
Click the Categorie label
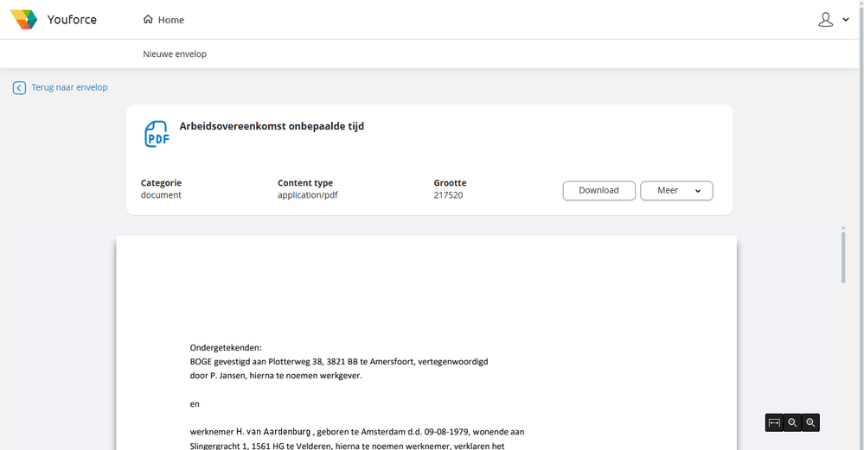pyautogui.click(x=161, y=182)
